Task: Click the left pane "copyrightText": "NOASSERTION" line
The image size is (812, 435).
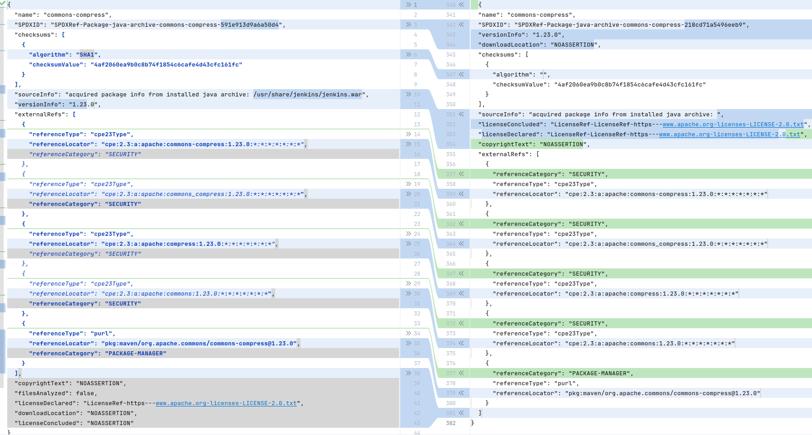Action: coord(71,383)
